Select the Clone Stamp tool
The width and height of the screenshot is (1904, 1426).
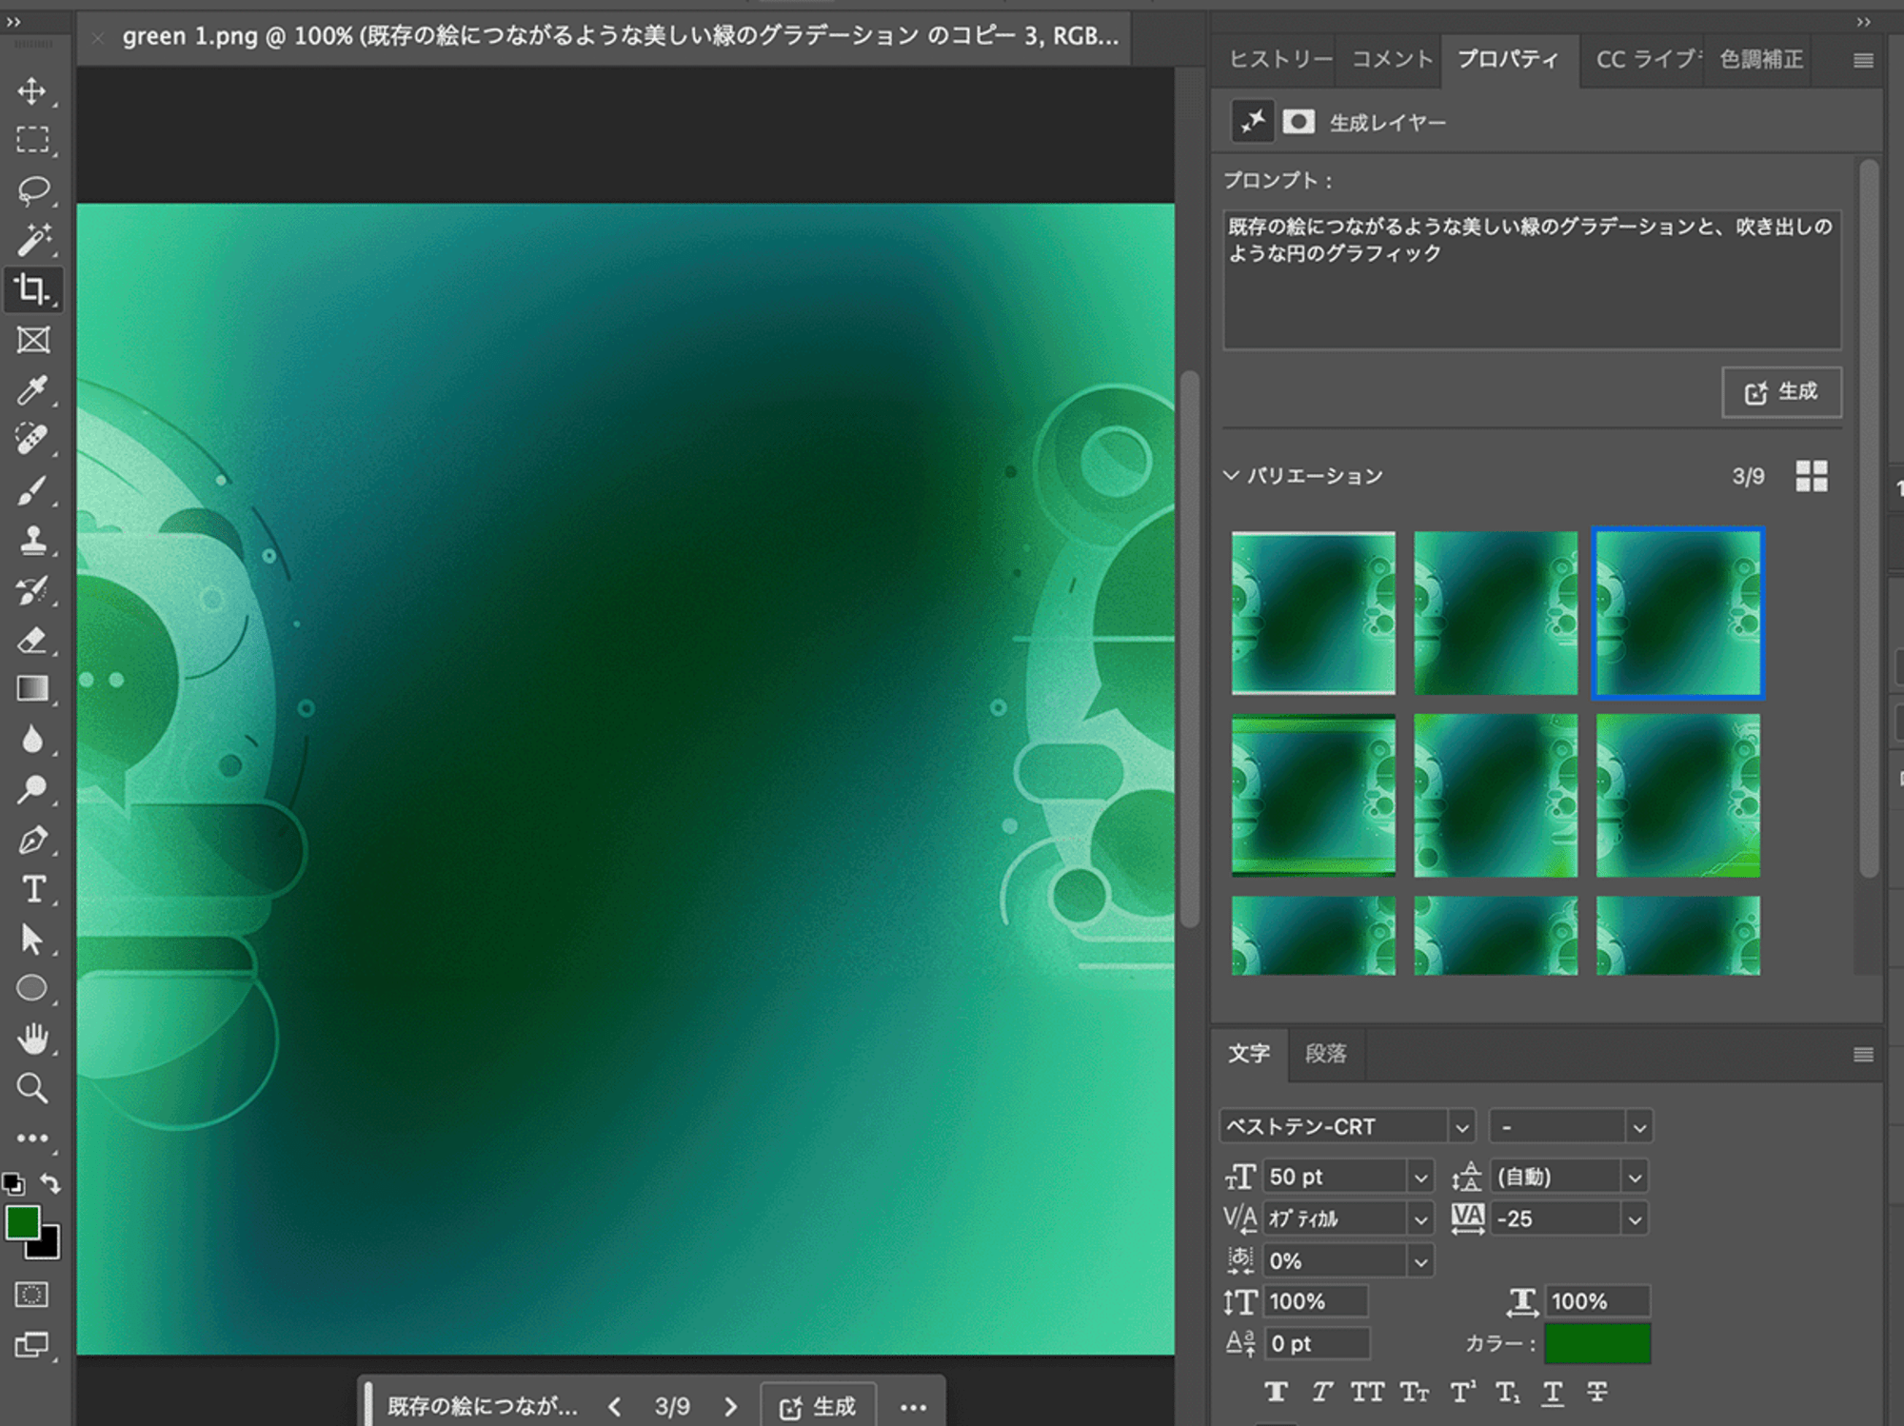32,540
